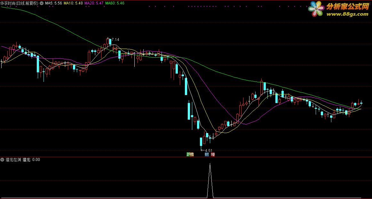Click the orange 榜 event marker
This screenshot has width=372, height=199.
coord(192,155)
